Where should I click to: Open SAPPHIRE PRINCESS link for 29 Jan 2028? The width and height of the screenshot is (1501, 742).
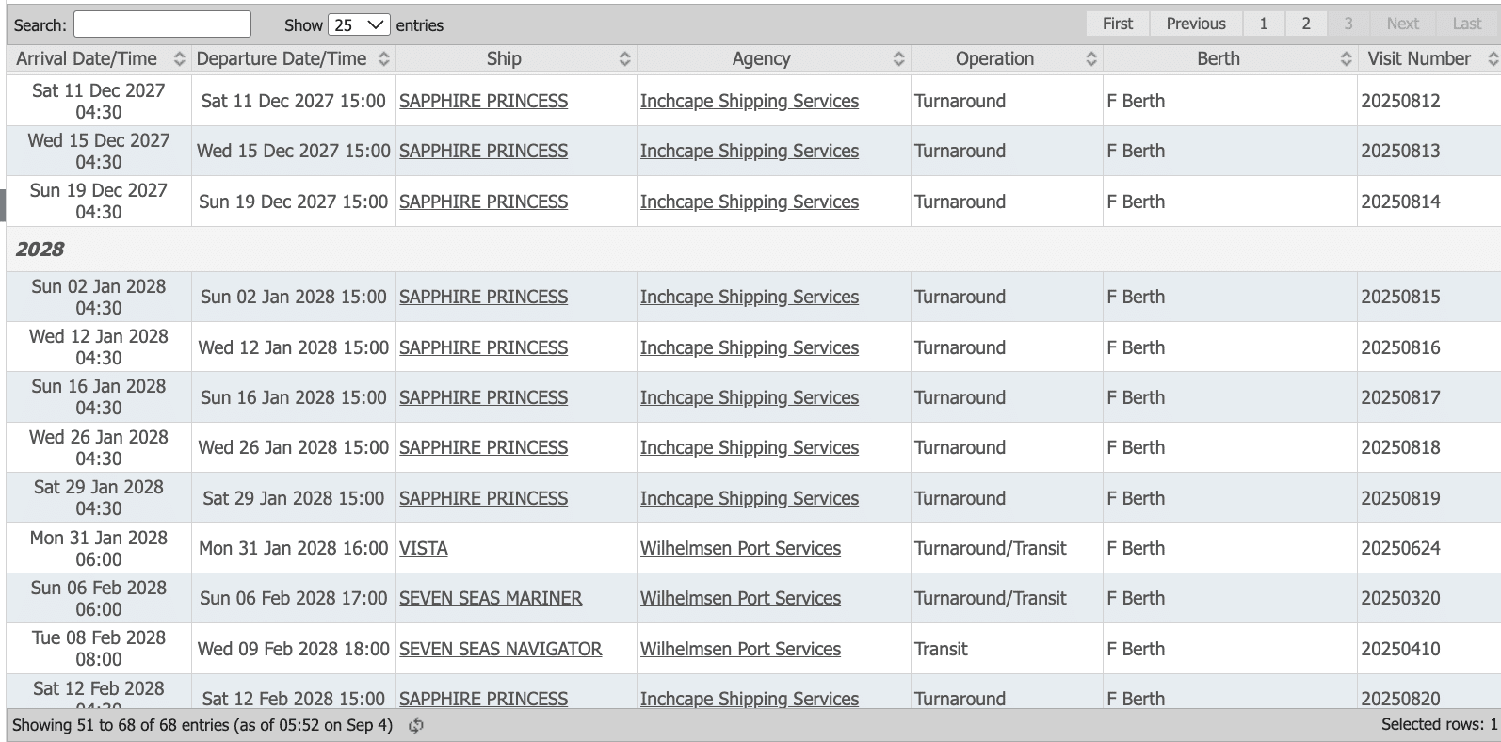483,498
